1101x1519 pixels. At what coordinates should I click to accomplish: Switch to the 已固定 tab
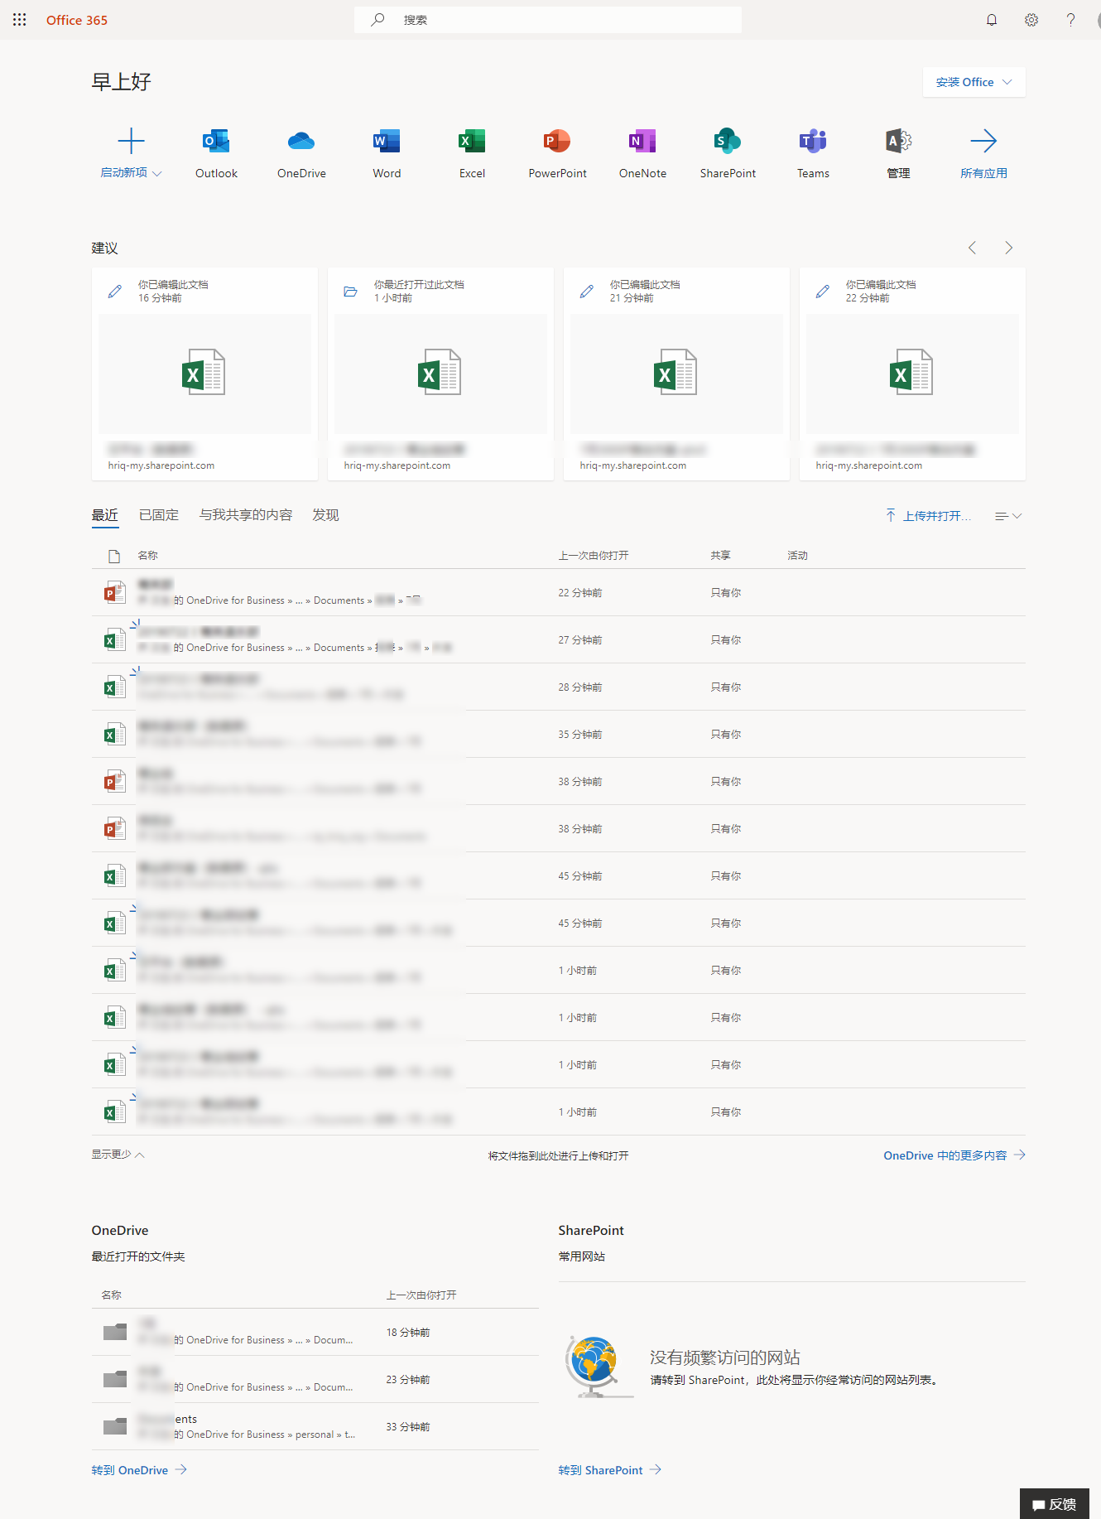click(x=159, y=515)
